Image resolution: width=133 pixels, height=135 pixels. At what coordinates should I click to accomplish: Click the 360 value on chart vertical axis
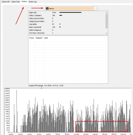coord(7,91)
